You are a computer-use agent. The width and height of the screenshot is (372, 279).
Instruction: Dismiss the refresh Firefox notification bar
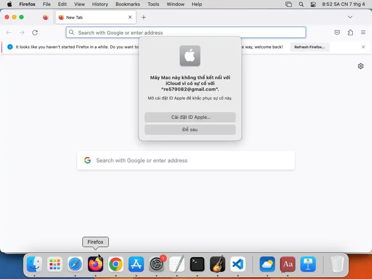pos(363,47)
